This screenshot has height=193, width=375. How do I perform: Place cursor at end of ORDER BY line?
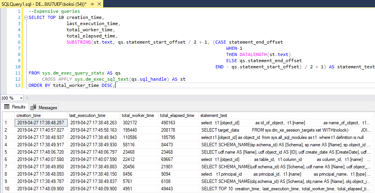(115, 85)
